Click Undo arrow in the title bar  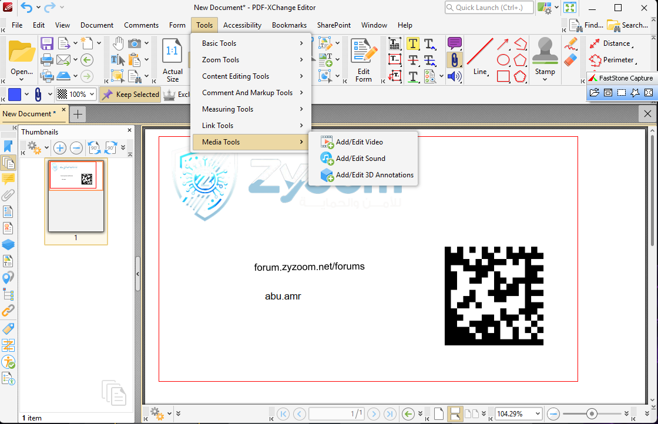[x=26, y=7]
